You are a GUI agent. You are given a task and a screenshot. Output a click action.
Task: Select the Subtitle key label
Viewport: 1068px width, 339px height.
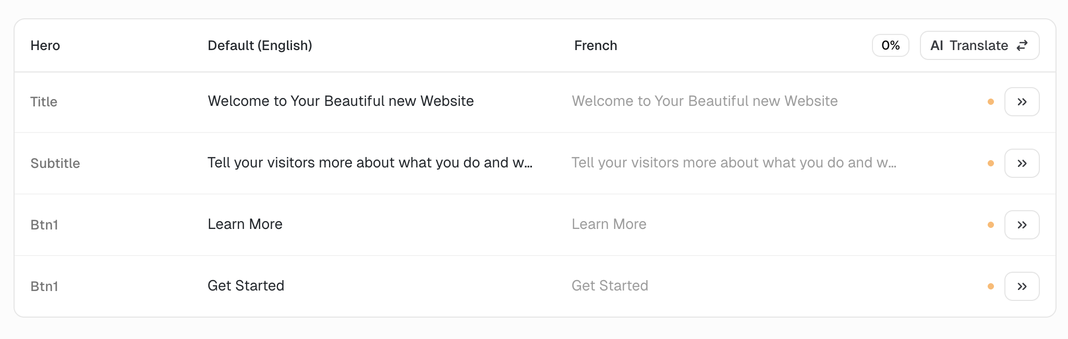pos(55,163)
